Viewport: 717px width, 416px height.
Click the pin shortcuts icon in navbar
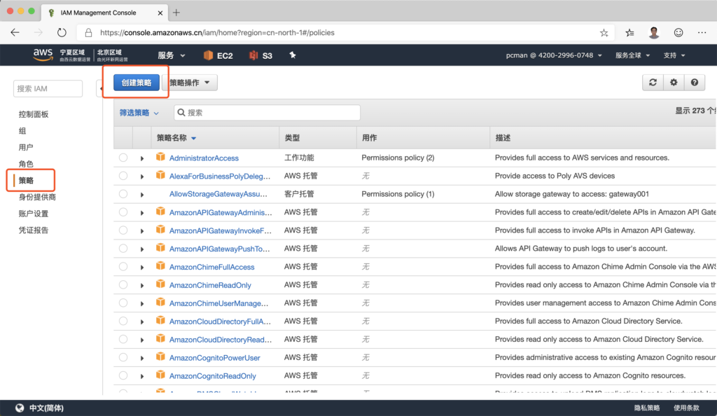click(x=293, y=55)
